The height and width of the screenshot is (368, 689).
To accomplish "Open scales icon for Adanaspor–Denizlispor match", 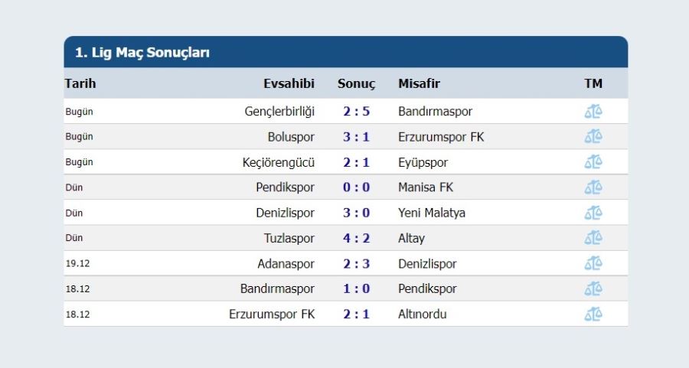I will (593, 263).
